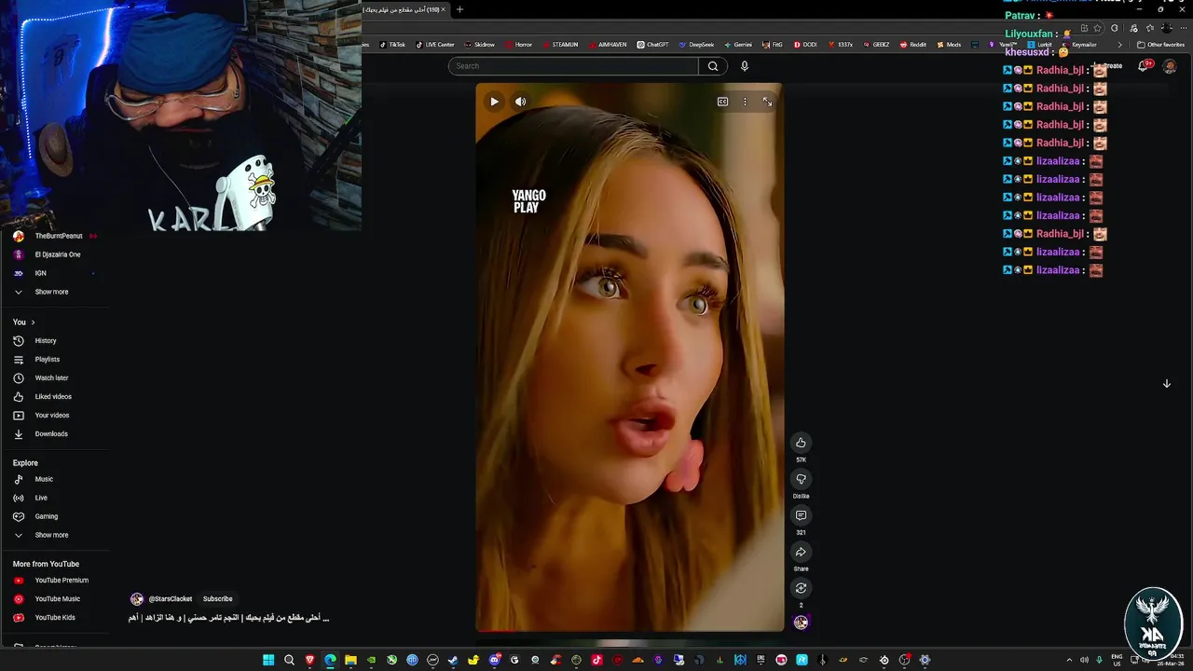Image resolution: width=1193 pixels, height=671 pixels.
Task: Open the Short's three-dot options menu
Action: pyautogui.click(x=745, y=102)
